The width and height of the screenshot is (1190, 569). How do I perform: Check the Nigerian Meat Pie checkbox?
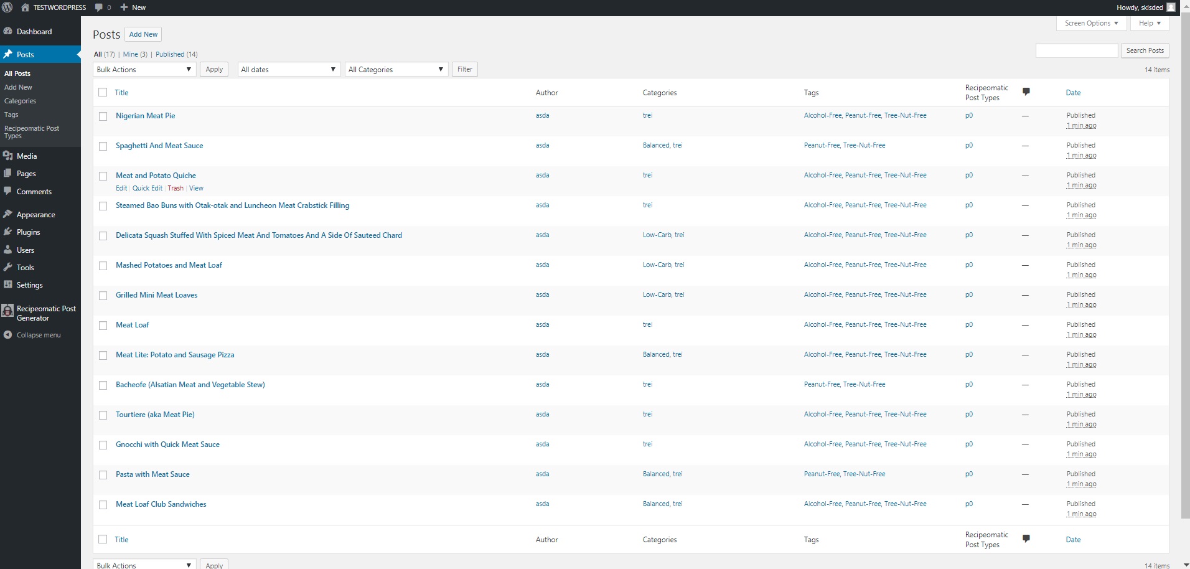[103, 116]
